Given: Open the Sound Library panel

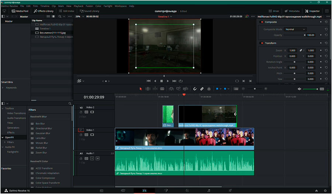Looking at the screenshot, I should 89,11.
